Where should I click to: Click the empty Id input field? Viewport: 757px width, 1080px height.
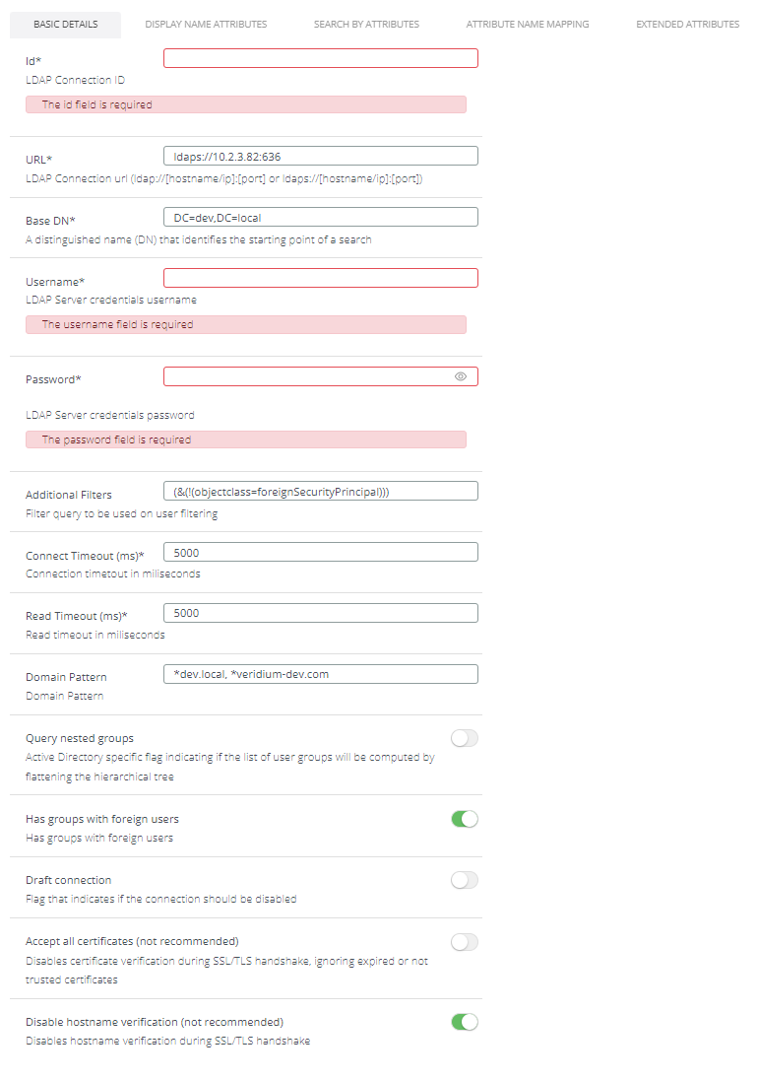(x=320, y=58)
